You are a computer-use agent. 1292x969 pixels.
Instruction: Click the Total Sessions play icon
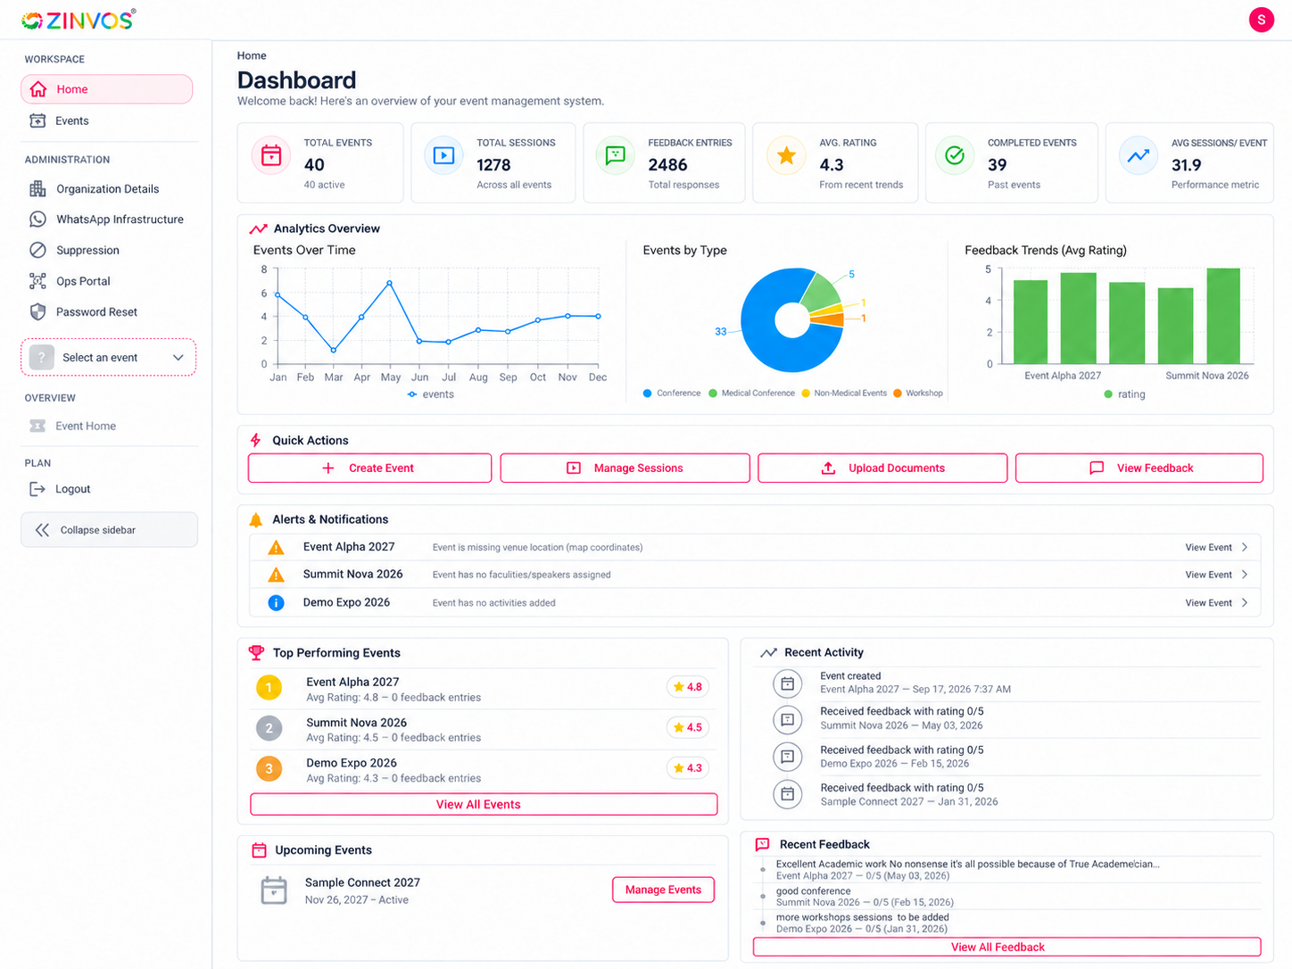[443, 155]
